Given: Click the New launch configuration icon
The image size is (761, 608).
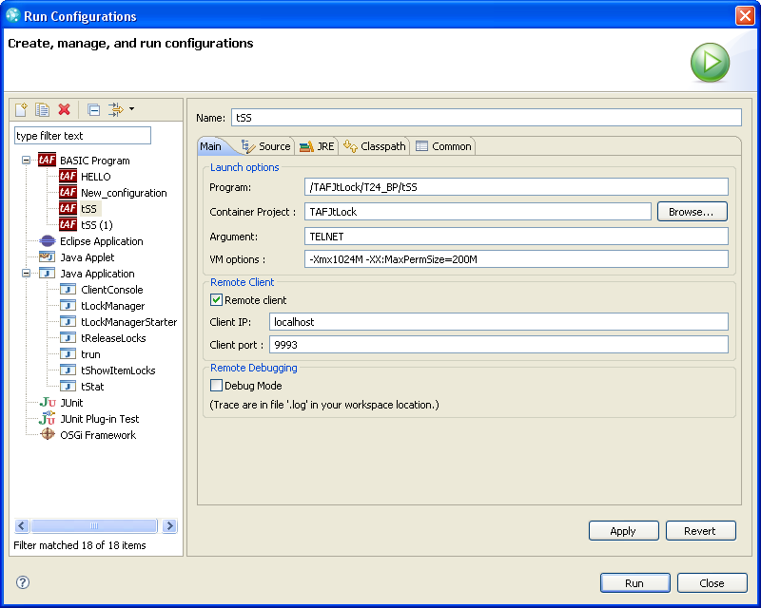Looking at the screenshot, I should click(x=21, y=110).
